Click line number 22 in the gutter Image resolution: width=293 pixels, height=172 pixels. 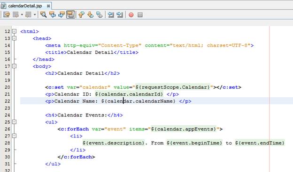click(8, 101)
